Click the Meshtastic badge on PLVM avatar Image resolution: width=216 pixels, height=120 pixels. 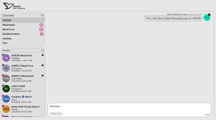3,75
